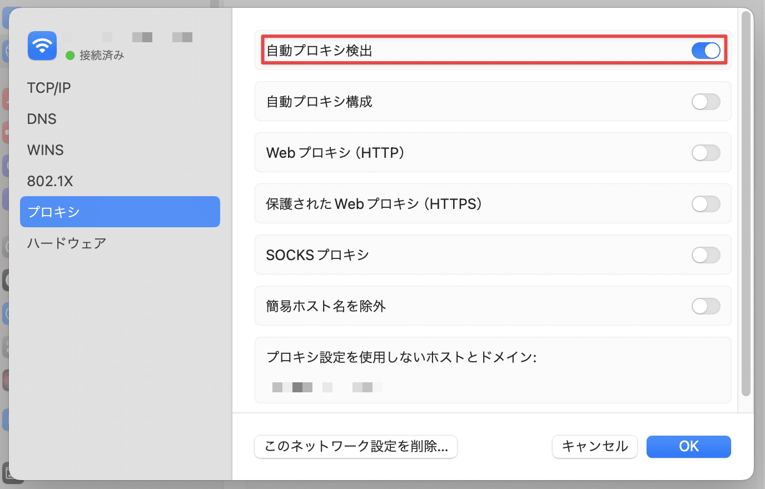Turn on the Web プロキシ（HTTP）switch
Image resolution: width=765 pixels, height=489 pixels.
coord(705,153)
